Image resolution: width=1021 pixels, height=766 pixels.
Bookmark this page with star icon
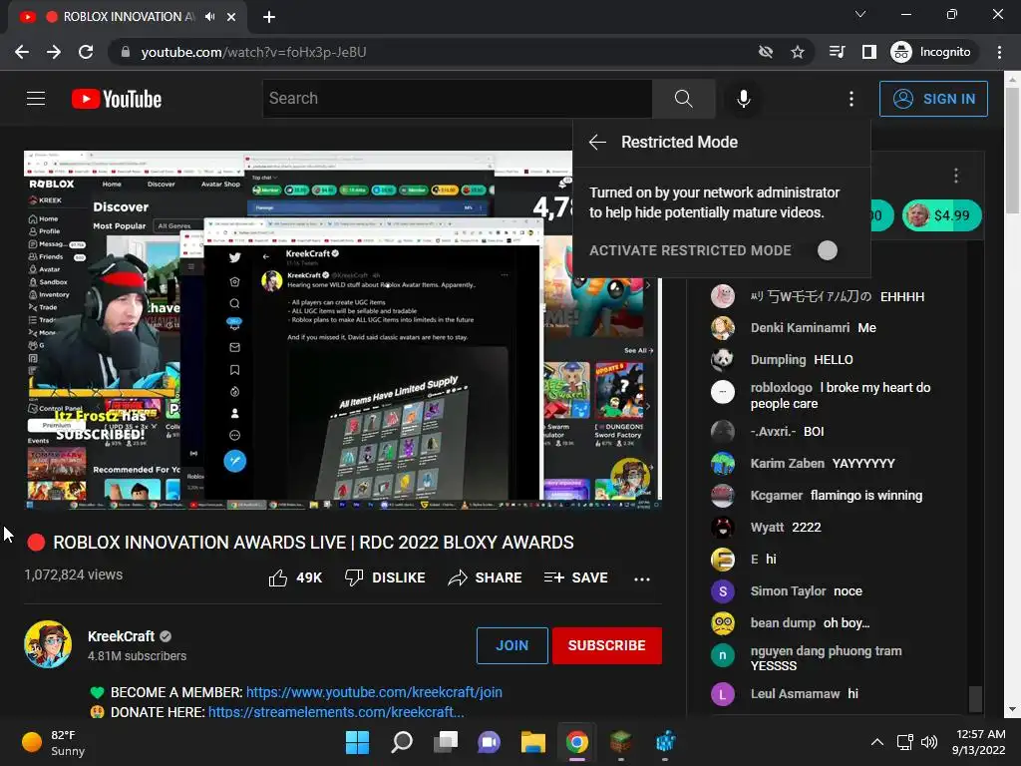coord(797,52)
